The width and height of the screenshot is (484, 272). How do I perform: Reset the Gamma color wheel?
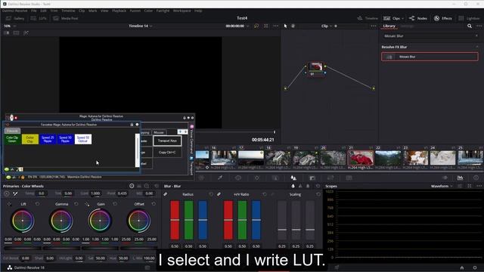76,204
